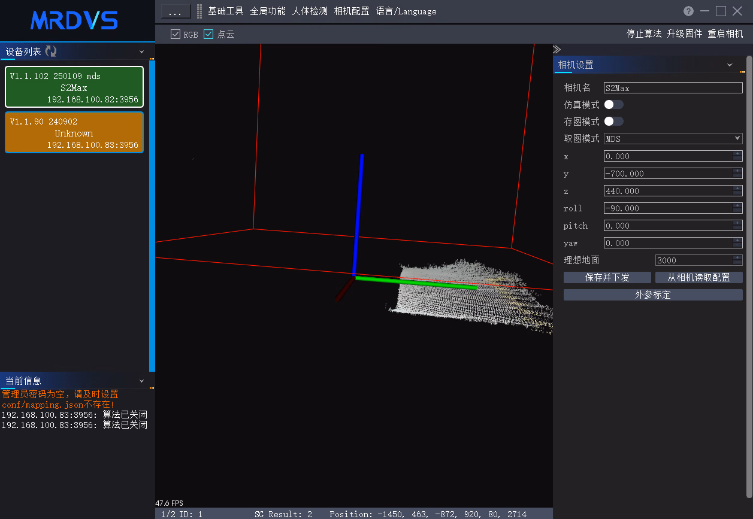Click 'conf/mapping.json不存在!' message

click(58, 405)
